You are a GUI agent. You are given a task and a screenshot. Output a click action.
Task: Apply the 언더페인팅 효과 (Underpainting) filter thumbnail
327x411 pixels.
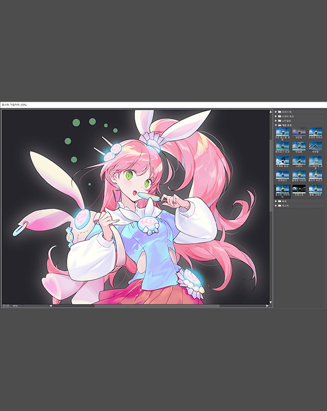tap(315, 161)
